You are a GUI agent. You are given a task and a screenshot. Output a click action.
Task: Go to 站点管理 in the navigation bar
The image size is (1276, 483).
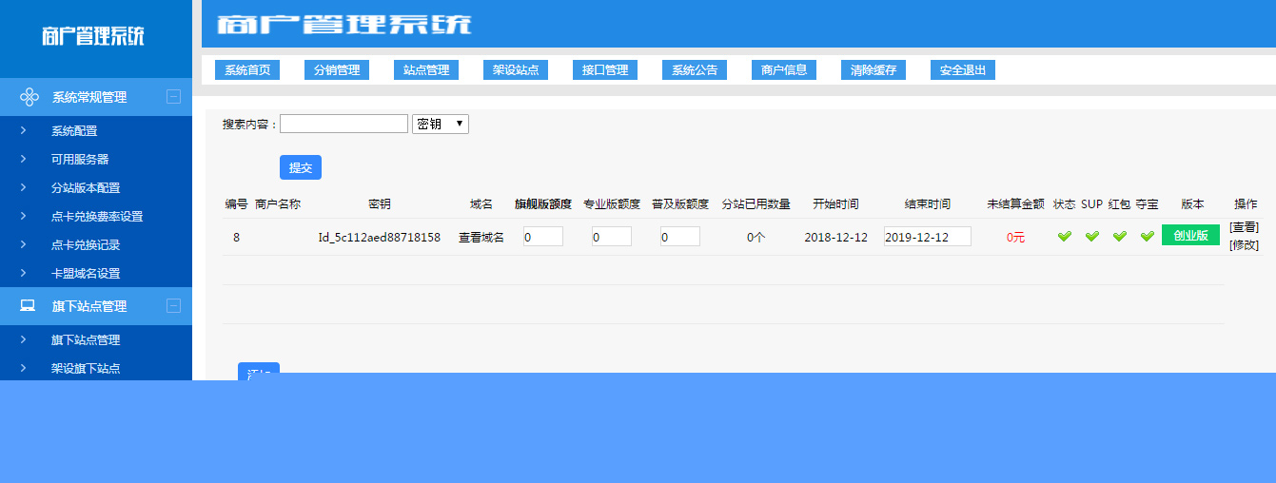425,70
